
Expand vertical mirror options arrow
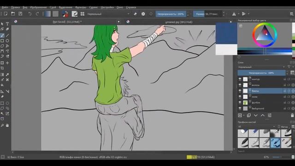248,14
